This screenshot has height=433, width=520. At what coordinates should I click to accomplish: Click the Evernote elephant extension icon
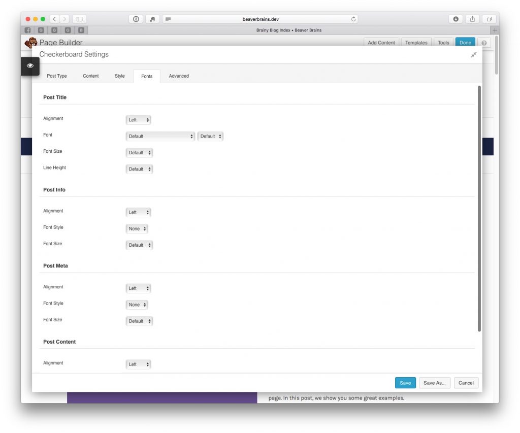pyautogui.click(x=152, y=19)
